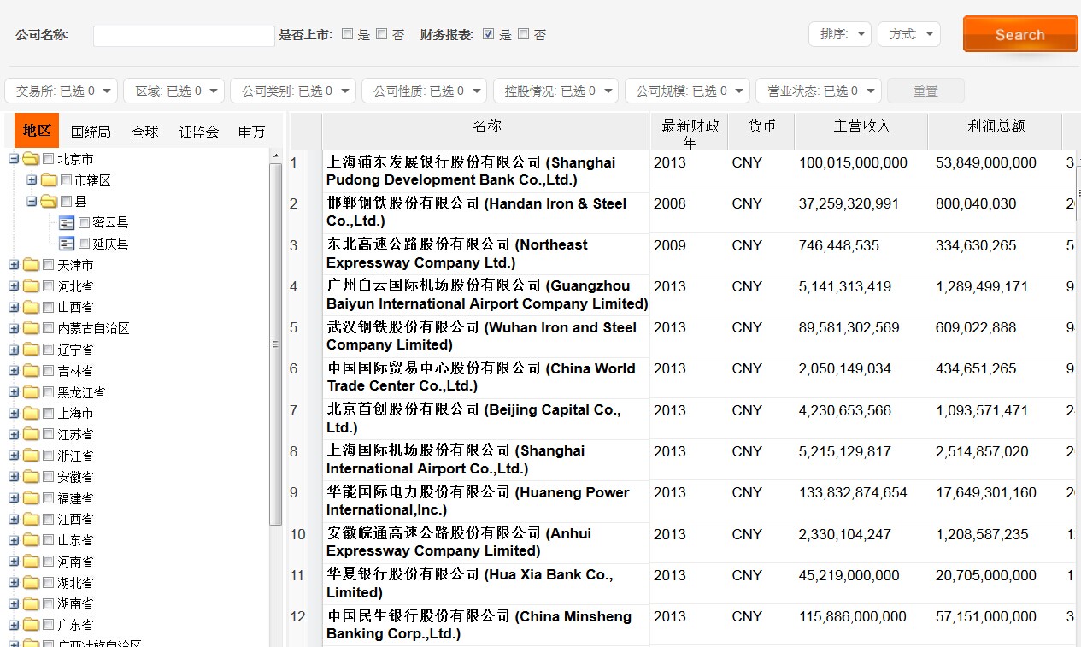Collapse the 县 tree node

coord(32,202)
